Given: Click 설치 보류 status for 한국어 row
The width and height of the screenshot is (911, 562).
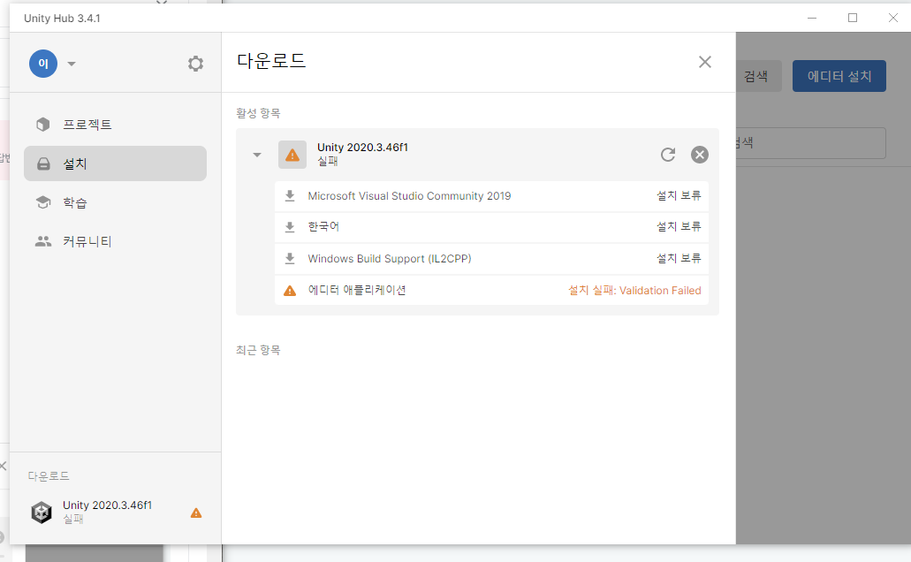Looking at the screenshot, I should pyautogui.click(x=679, y=227).
